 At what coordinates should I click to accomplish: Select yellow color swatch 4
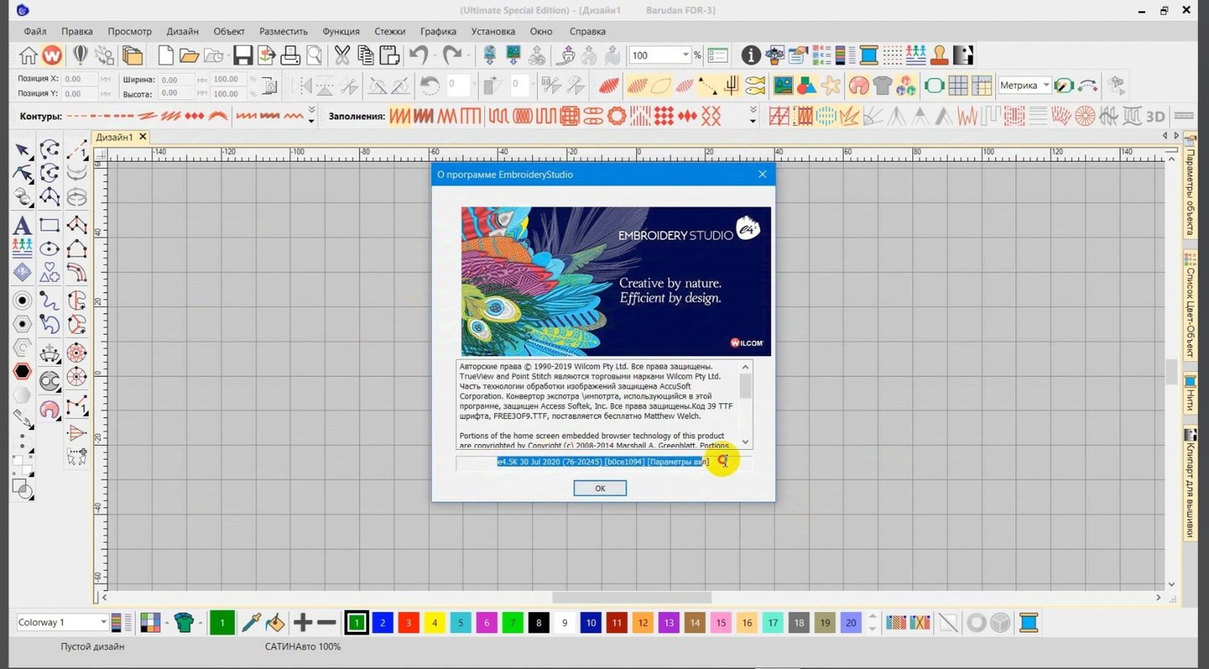434,622
